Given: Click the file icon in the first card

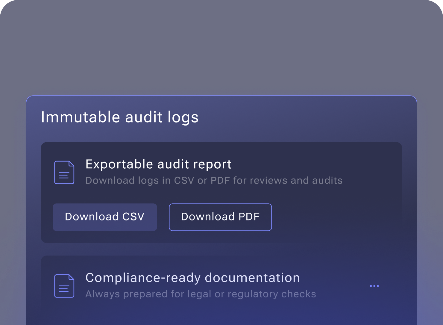Looking at the screenshot, I should (x=64, y=173).
